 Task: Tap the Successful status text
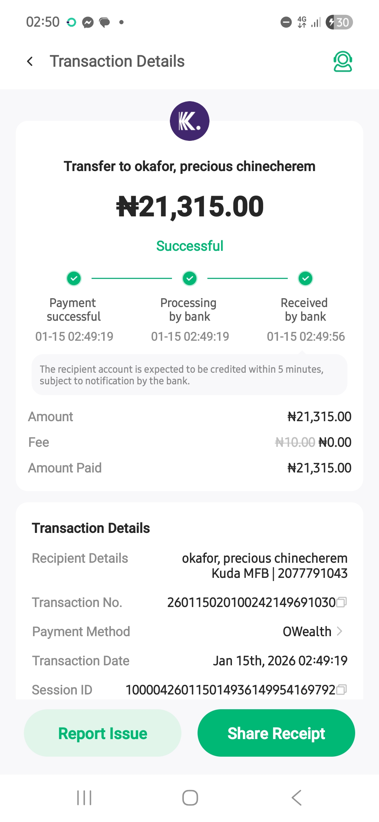click(x=189, y=246)
